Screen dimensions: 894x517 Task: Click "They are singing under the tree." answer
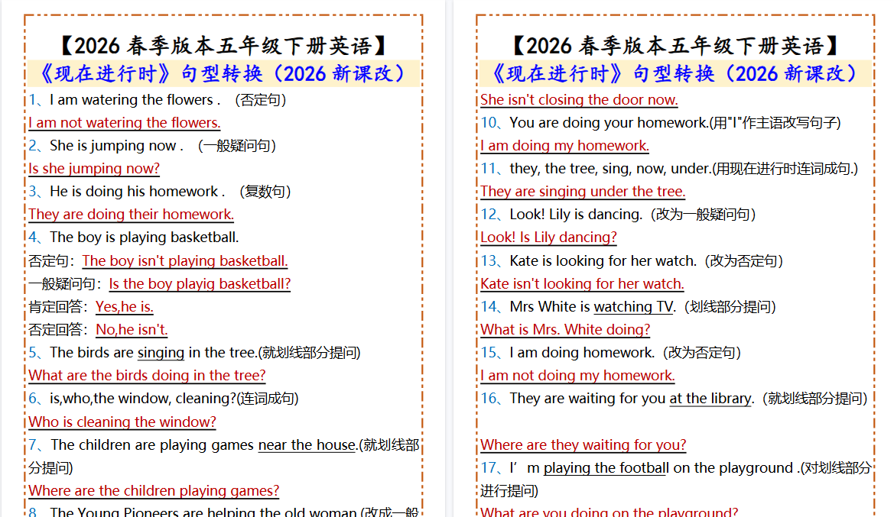point(583,191)
